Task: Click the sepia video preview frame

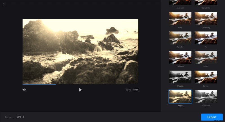Action: coord(80,52)
